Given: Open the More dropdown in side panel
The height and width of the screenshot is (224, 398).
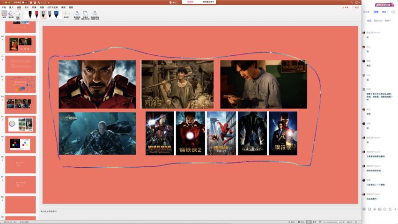Looking at the screenshot, I should point(385,12).
